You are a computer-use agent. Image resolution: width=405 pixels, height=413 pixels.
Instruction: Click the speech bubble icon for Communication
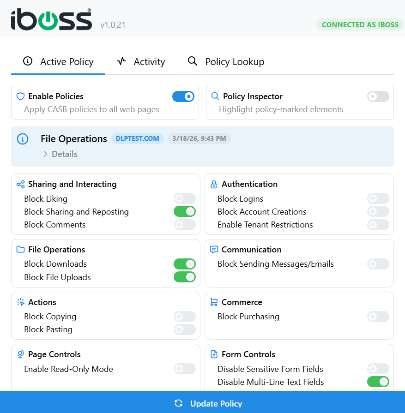pos(214,249)
